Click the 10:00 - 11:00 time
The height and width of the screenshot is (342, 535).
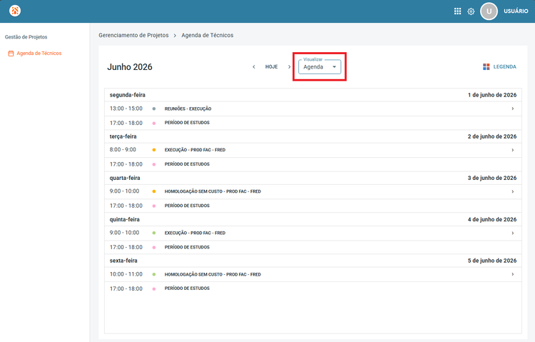coord(126,274)
